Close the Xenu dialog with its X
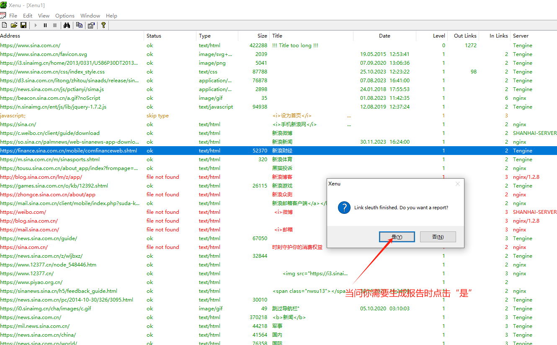Viewport: 557px width, 345px height. 457,184
